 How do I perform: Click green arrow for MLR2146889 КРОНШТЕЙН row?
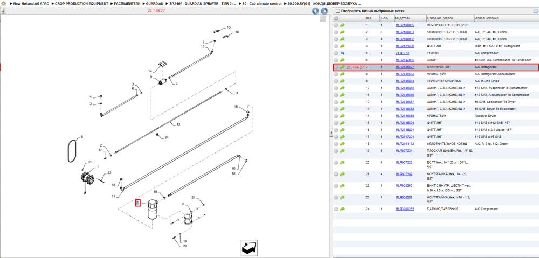coord(342,116)
